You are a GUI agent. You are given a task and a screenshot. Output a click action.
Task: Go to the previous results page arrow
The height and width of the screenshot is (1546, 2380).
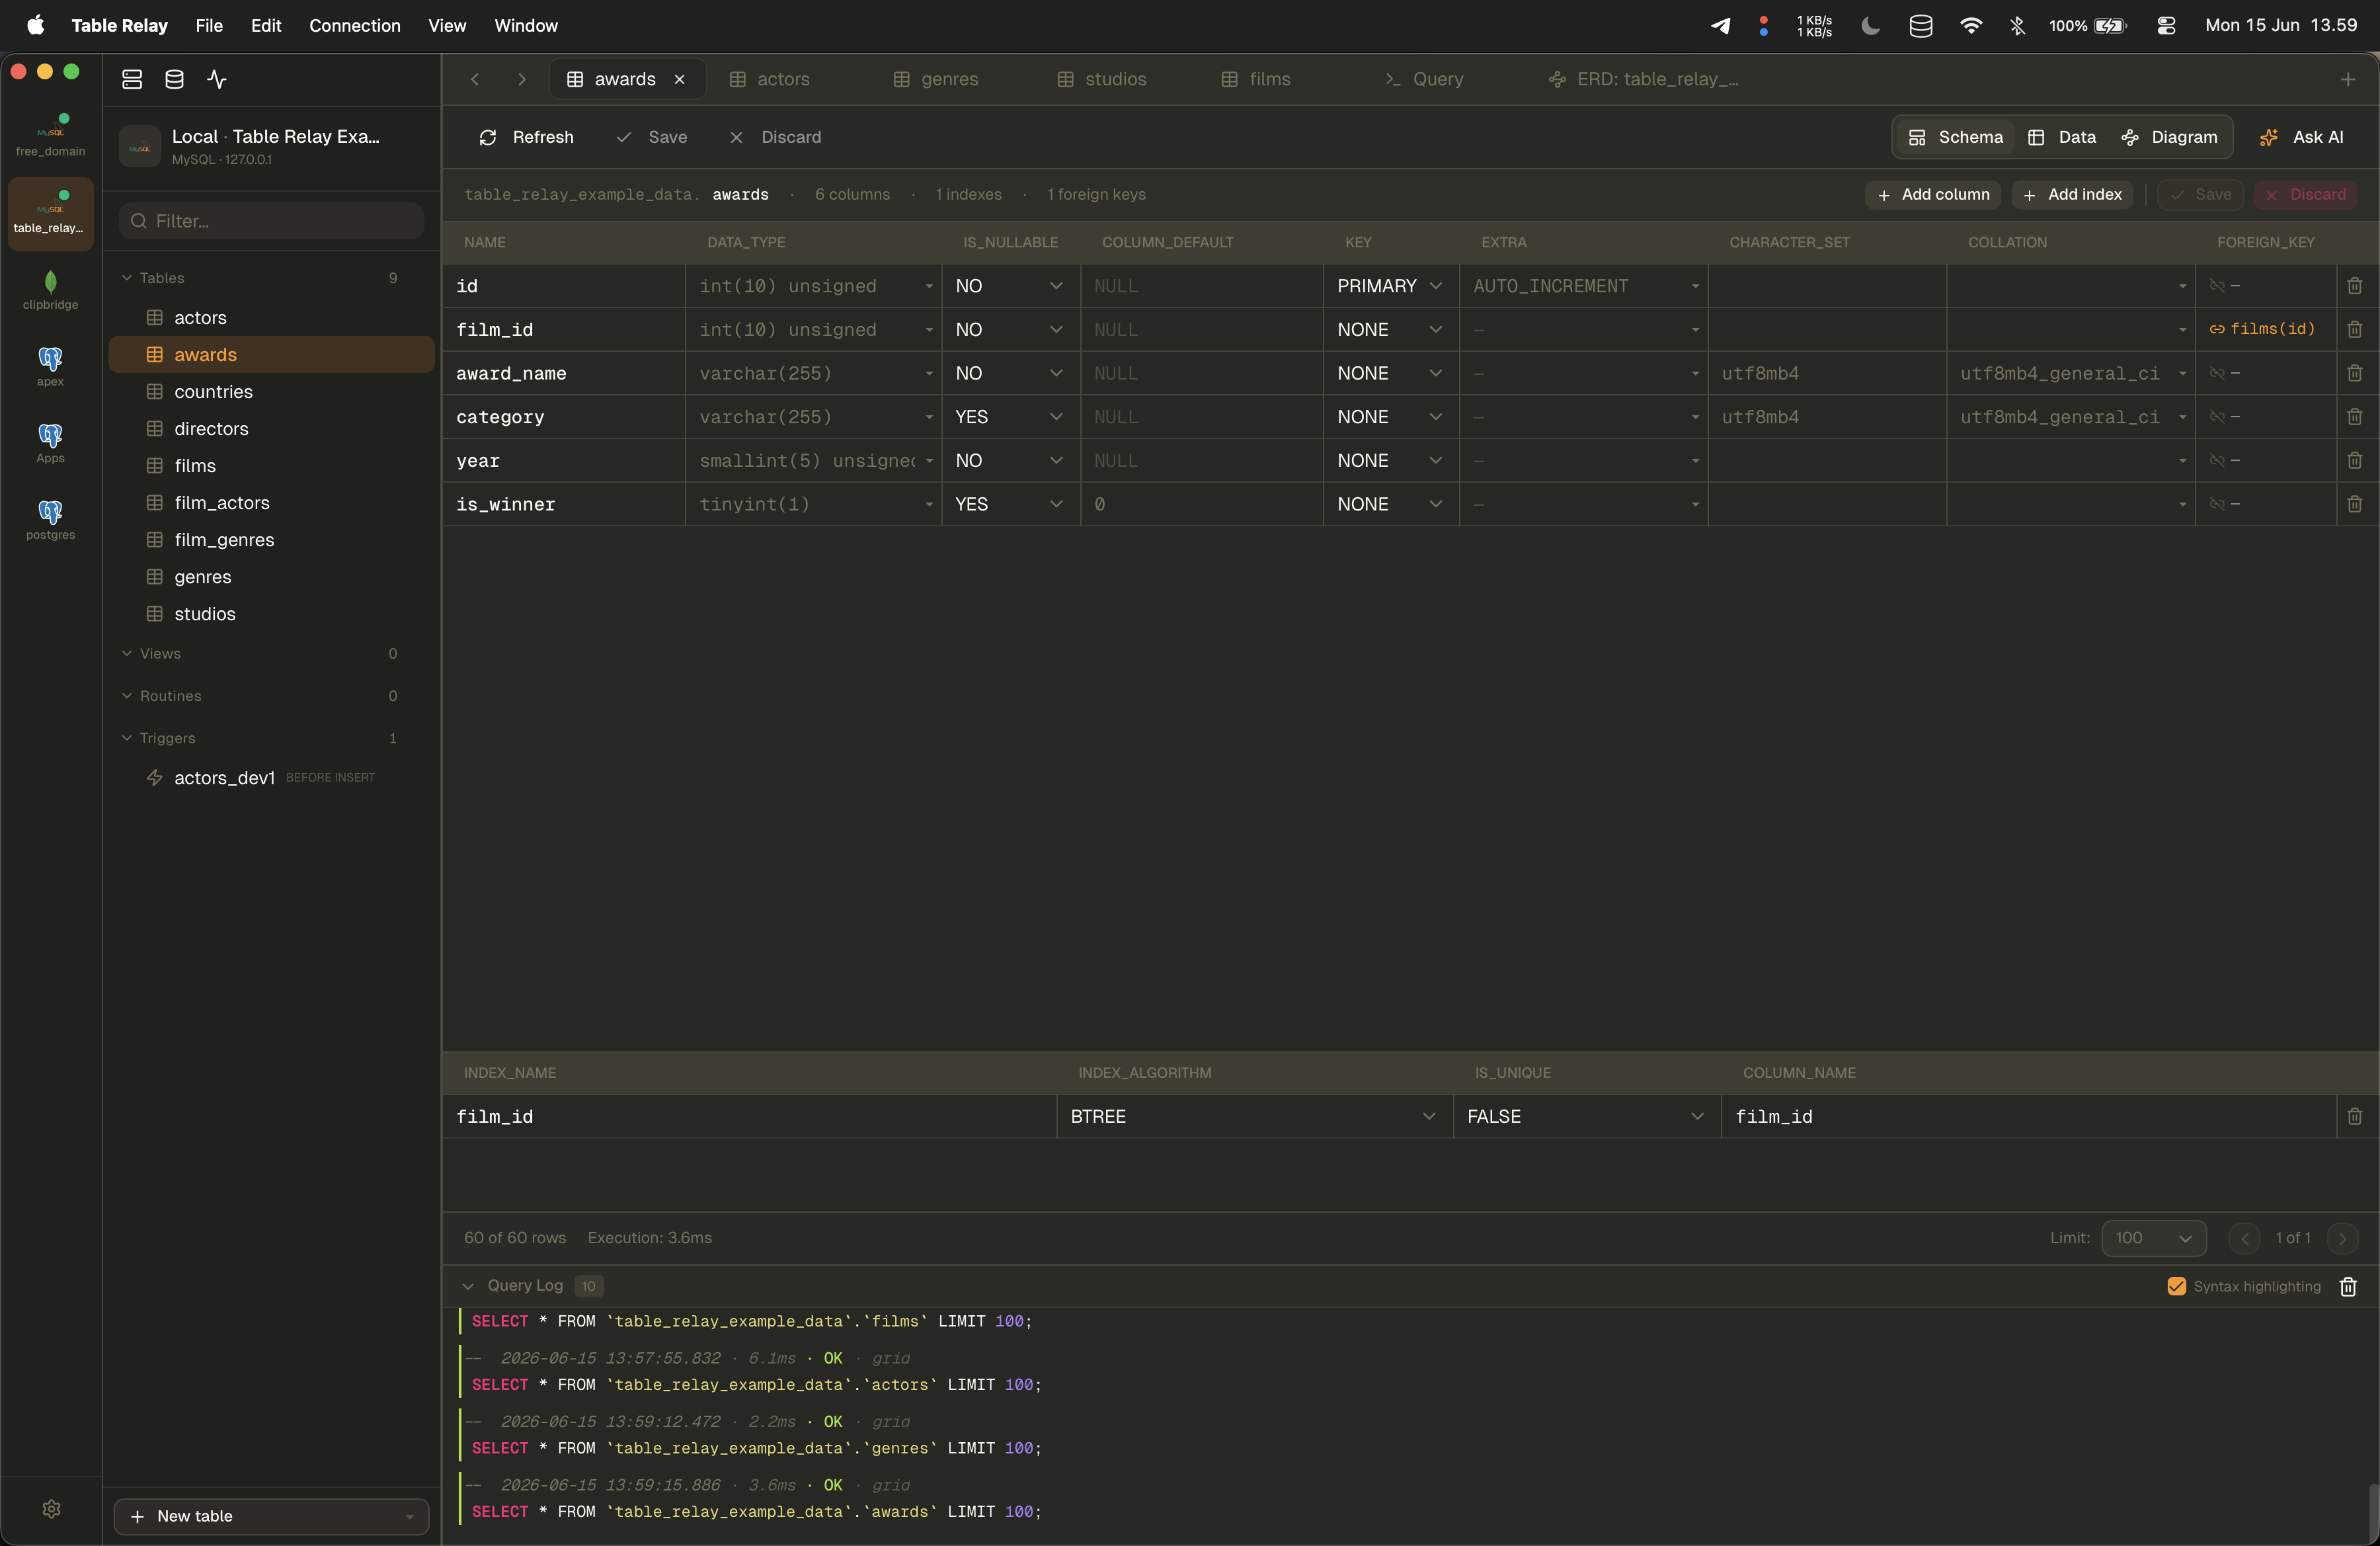(2244, 1238)
